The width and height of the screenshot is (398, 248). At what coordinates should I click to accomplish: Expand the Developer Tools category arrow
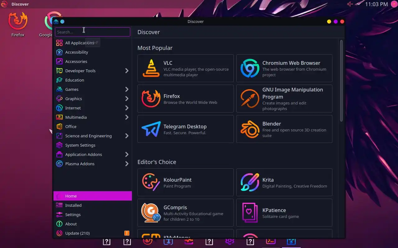[127, 71]
